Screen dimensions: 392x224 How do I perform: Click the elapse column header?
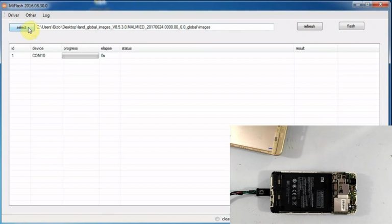(110, 48)
